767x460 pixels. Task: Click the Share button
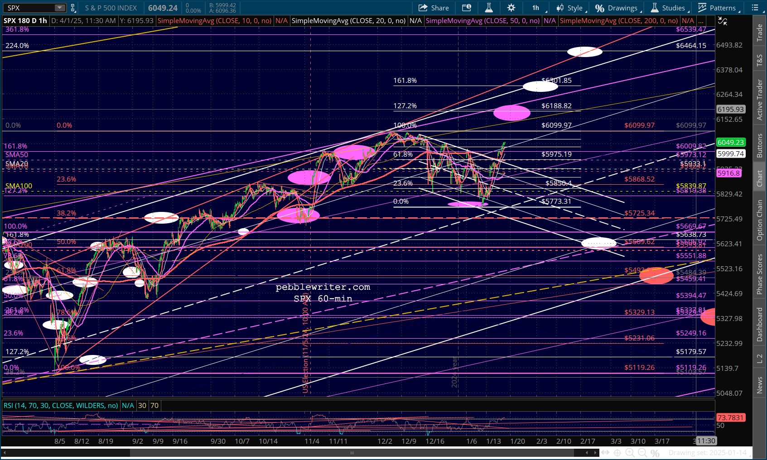click(434, 8)
